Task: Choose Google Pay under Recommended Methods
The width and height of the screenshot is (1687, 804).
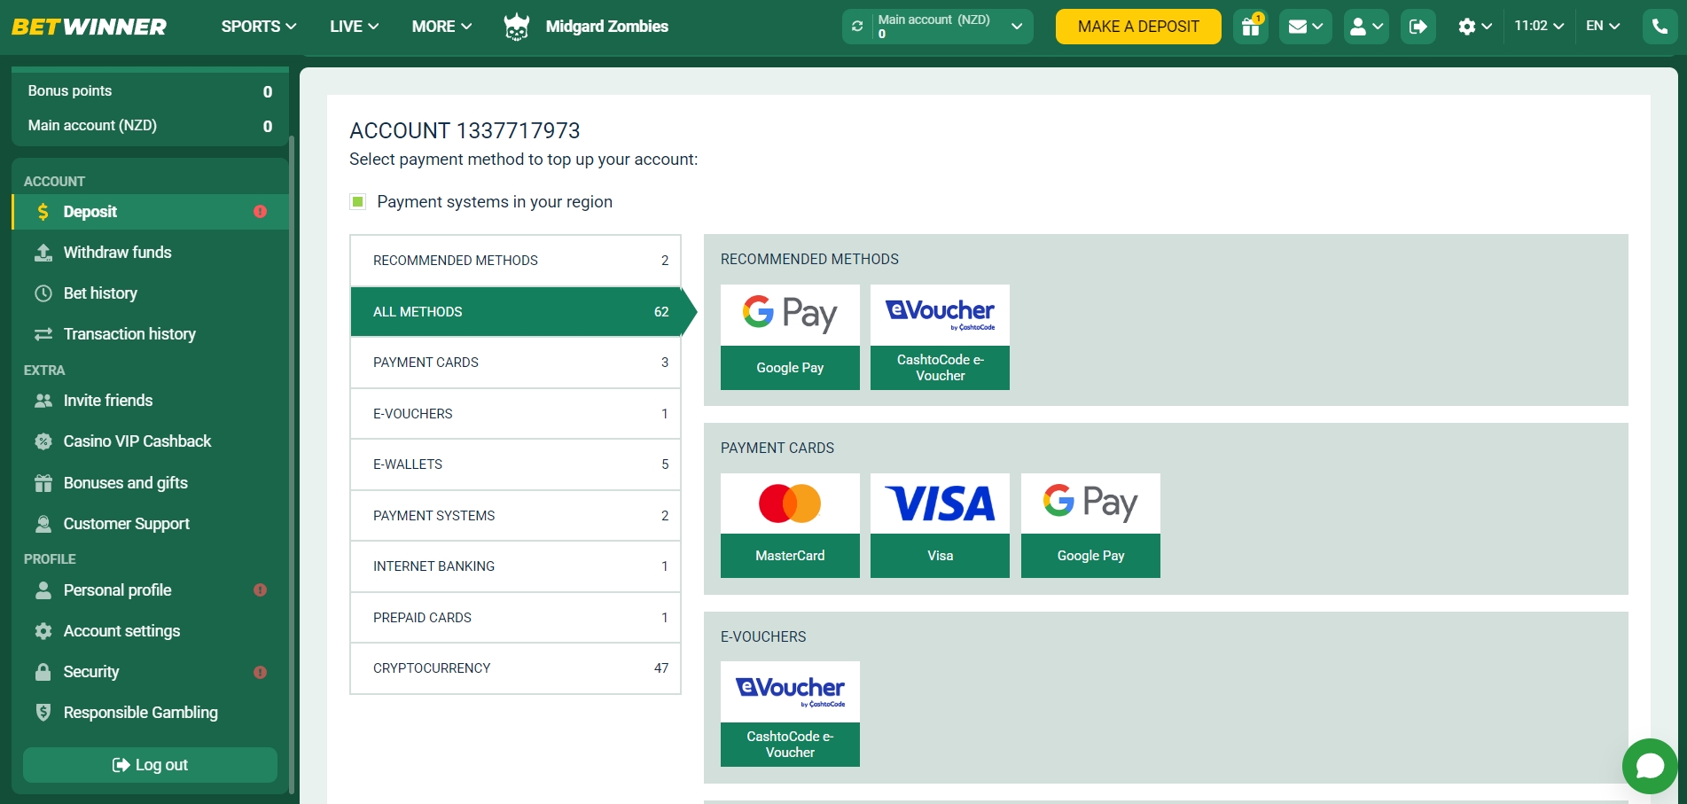Action: [790, 337]
